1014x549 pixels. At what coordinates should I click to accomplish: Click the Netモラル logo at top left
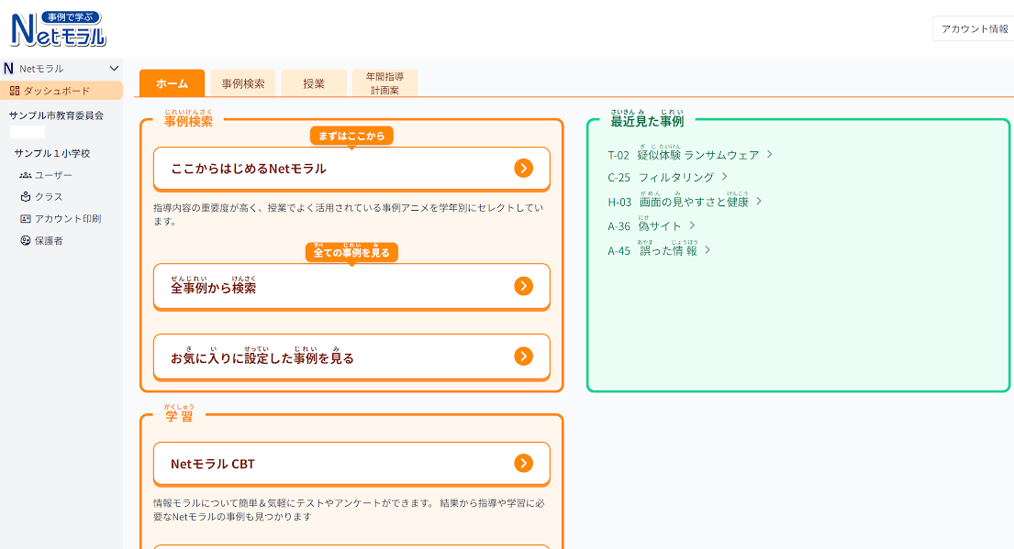point(58,29)
